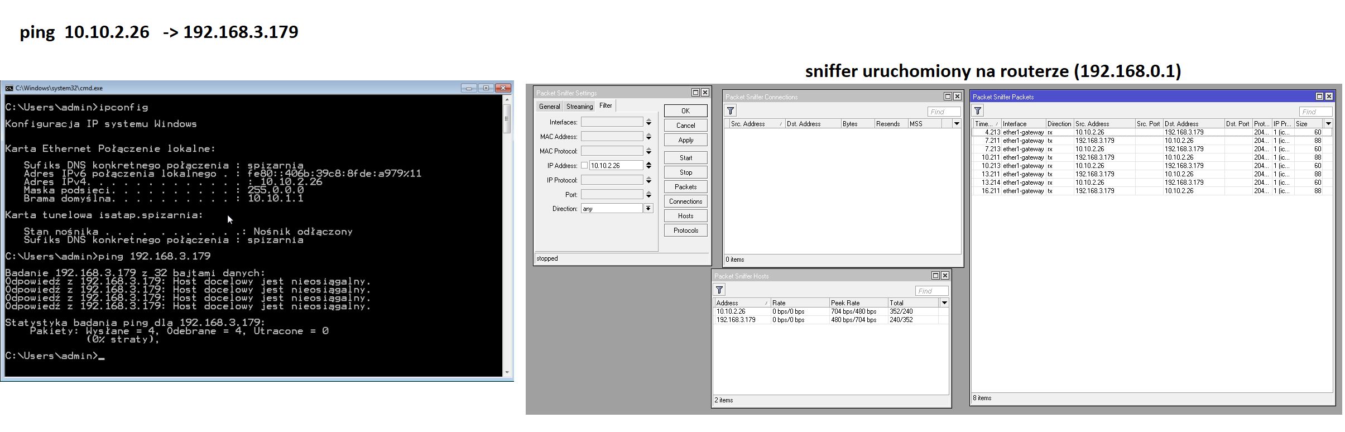Select the Filter tab
This screenshot has width=1345, height=432.
click(x=606, y=105)
